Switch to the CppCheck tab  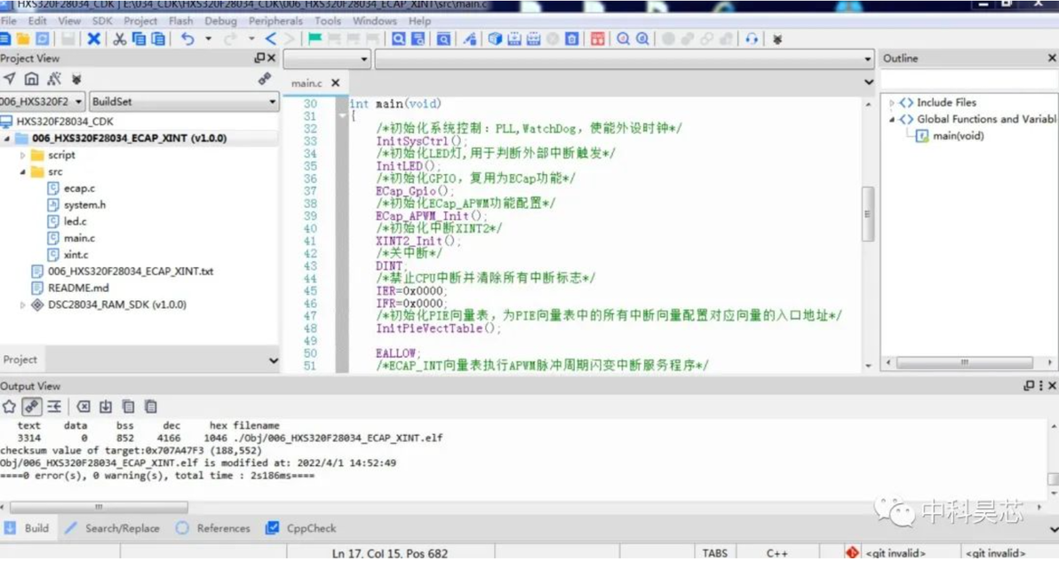[300, 528]
